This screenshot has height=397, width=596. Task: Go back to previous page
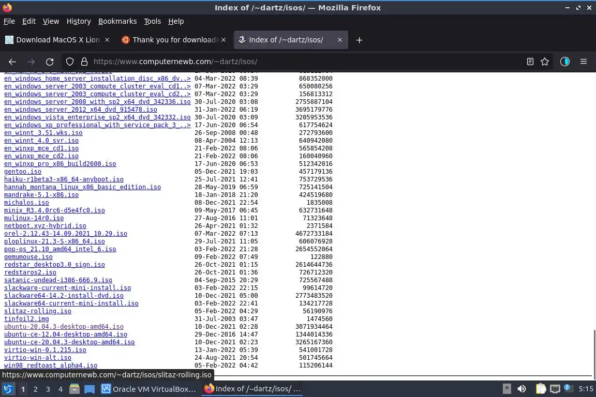click(12, 62)
